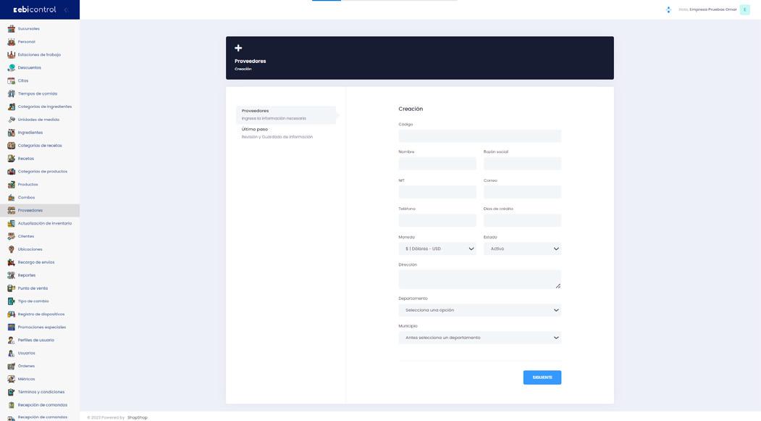The height and width of the screenshot is (421, 761).
Task: Open Categorías de ingredientes icon
Action: click(x=11, y=107)
